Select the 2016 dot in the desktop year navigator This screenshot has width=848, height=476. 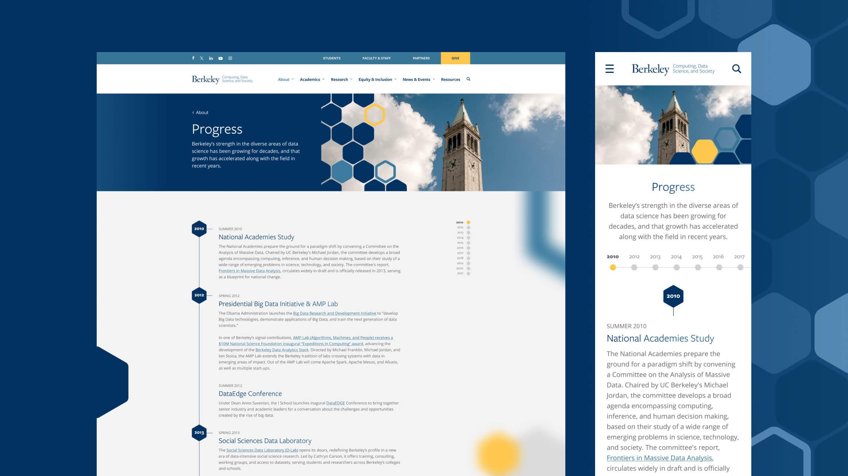point(468,248)
